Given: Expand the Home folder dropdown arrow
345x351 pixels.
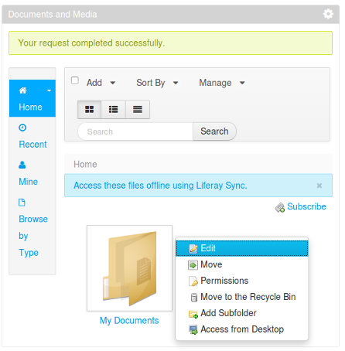Looking at the screenshot, I should click(49, 90).
